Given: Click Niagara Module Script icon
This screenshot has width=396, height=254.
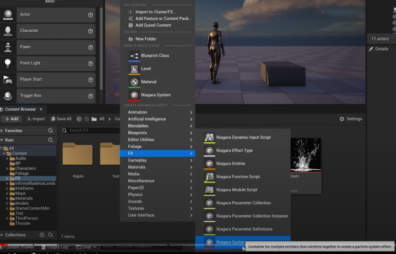Looking at the screenshot, I should coord(209,190).
